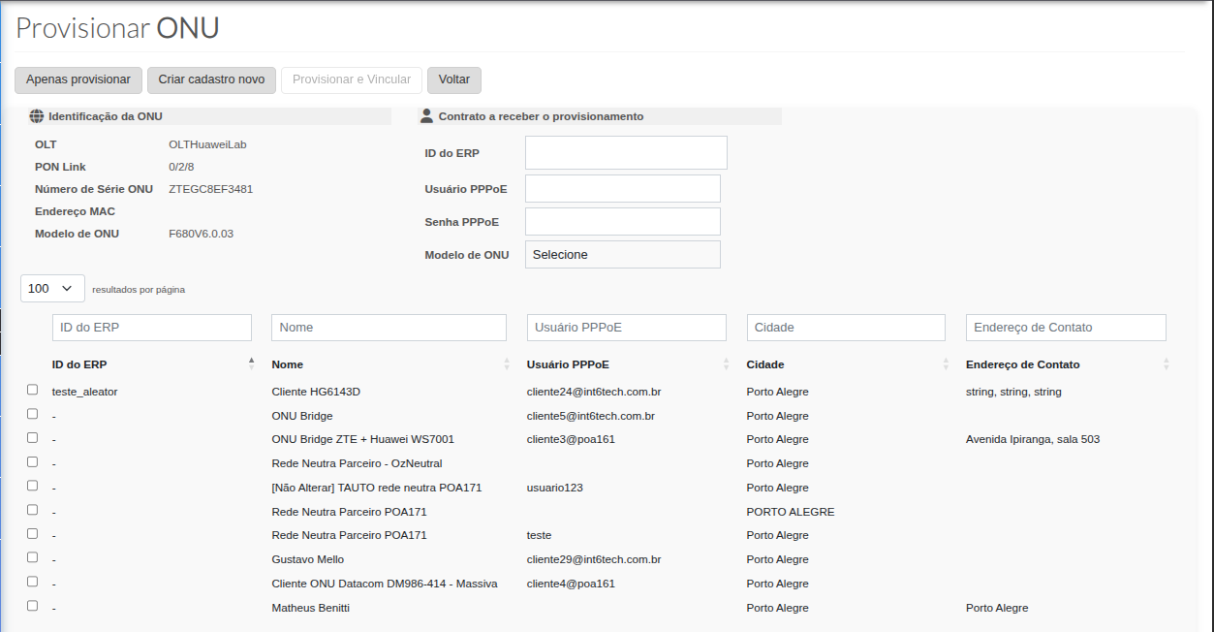Sort table by Usuário PPPoE arrows
This screenshot has width=1214, height=632.
pos(727,363)
